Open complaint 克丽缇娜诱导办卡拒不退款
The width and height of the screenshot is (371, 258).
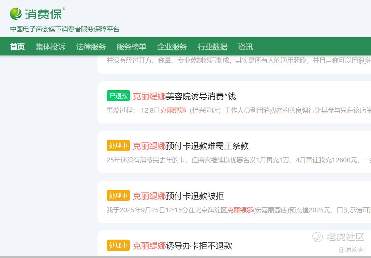click(182, 246)
